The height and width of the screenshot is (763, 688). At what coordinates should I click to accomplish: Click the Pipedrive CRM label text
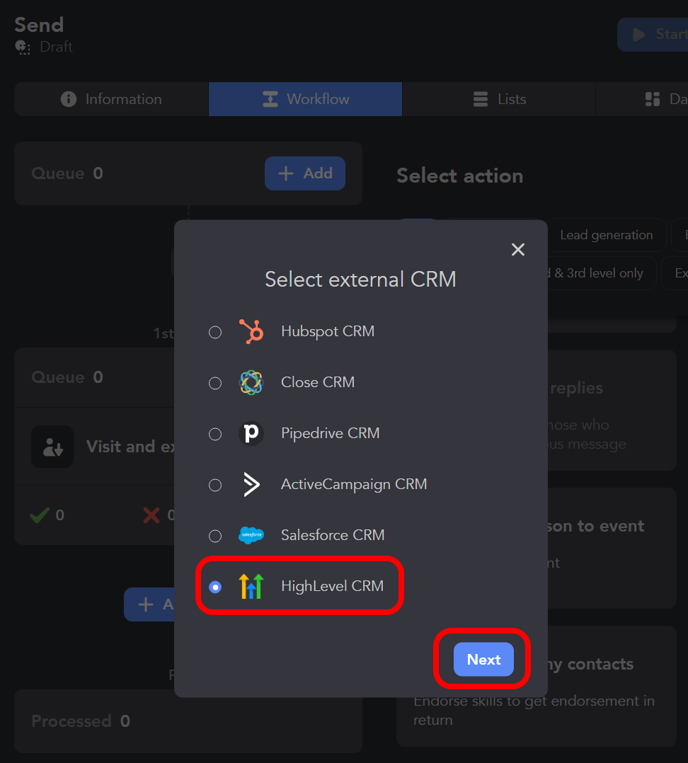click(x=331, y=433)
